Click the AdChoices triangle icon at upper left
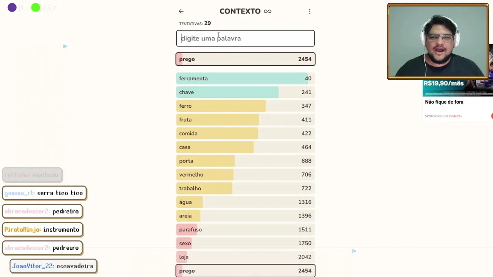 pyautogui.click(x=65, y=46)
